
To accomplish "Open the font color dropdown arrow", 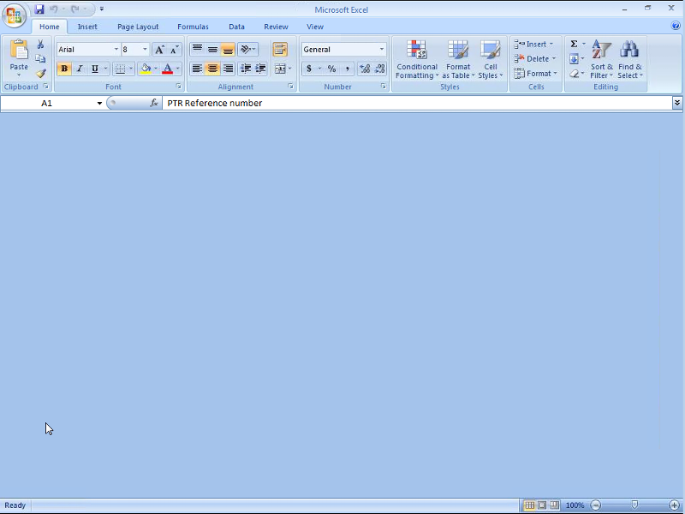I will pos(178,69).
